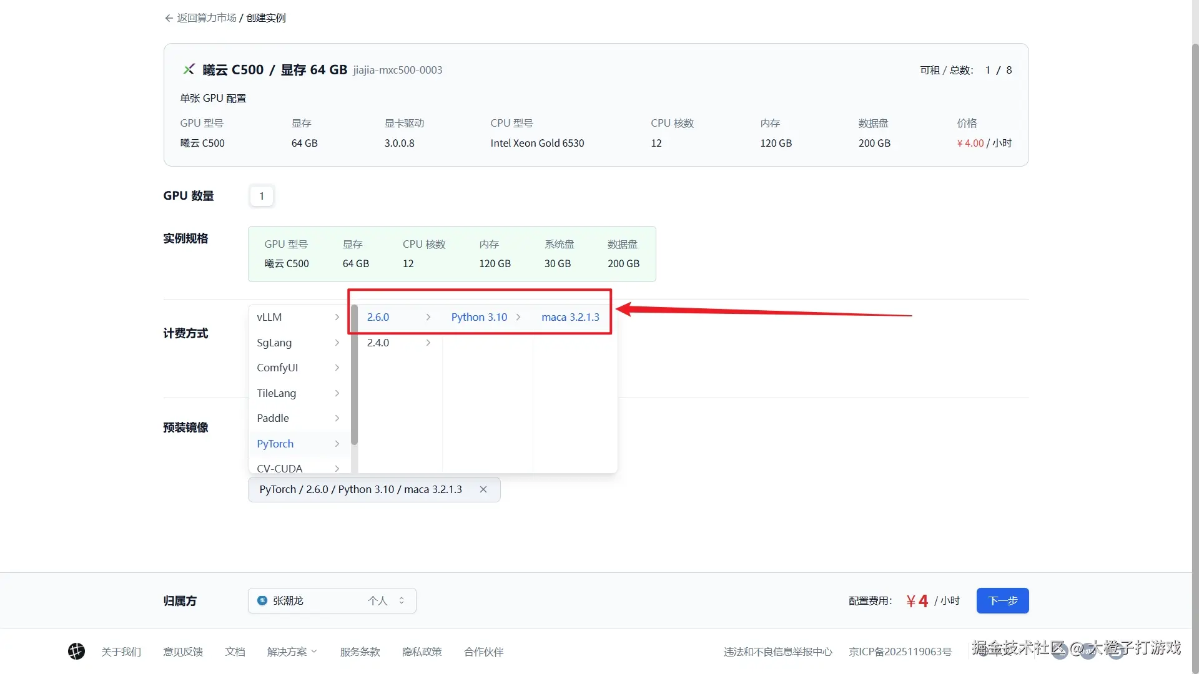This screenshot has width=1199, height=674.
Task: Open the 文档 footer link
Action: [235, 652]
